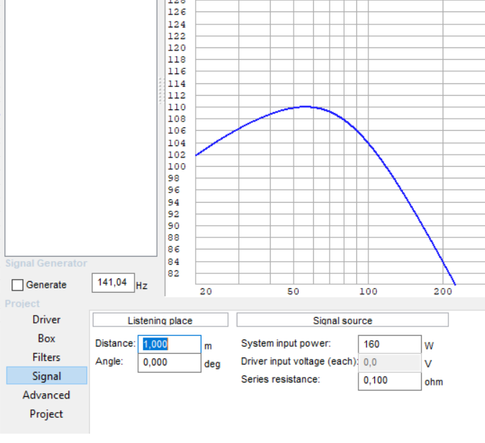This screenshot has width=485, height=443.
Task: Click the Hz unit label
Action: 142,286
